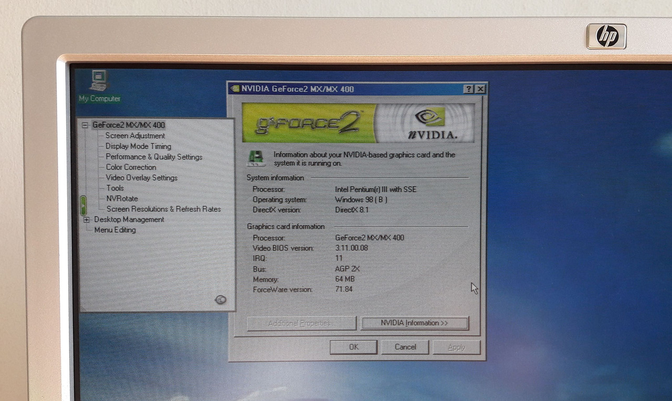The width and height of the screenshot is (672, 401).
Task: Click the AGP 2X bus value
Action: (x=347, y=269)
